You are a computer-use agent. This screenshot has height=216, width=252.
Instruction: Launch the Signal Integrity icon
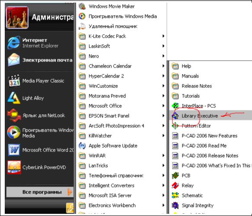[175, 205]
